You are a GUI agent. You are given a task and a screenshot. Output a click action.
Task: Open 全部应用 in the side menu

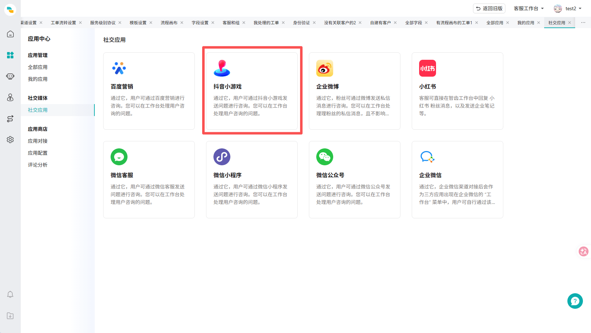(38, 67)
